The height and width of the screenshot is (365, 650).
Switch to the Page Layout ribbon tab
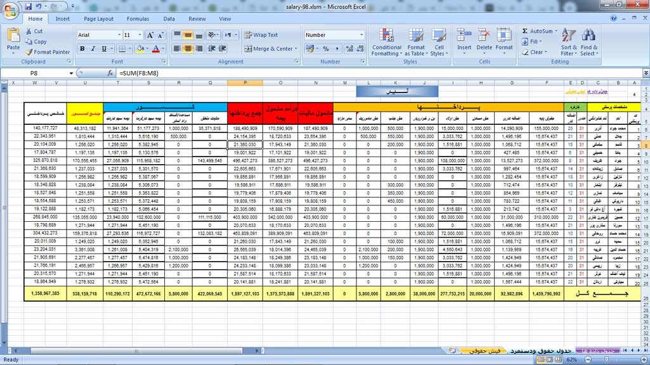98,19
